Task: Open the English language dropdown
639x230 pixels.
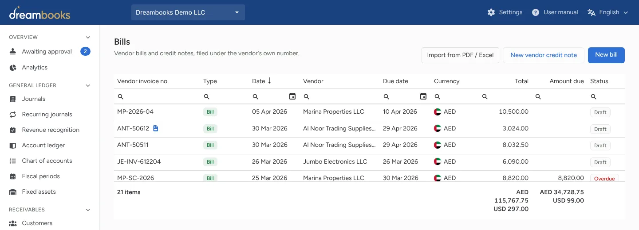Action: [x=607, y=12]
